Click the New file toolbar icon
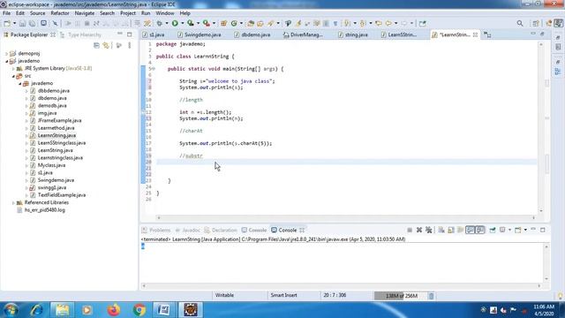This screenshot has height=318, width=565. coord(7,24)
